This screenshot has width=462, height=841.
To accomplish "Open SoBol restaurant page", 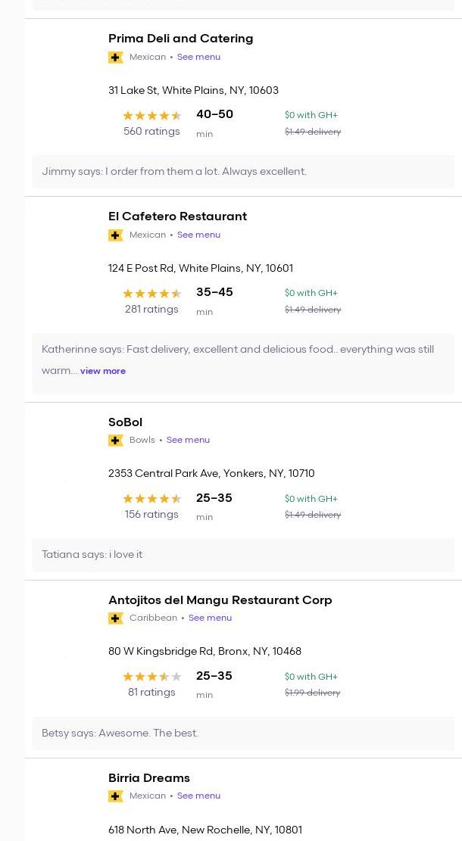I will (125, 422).
